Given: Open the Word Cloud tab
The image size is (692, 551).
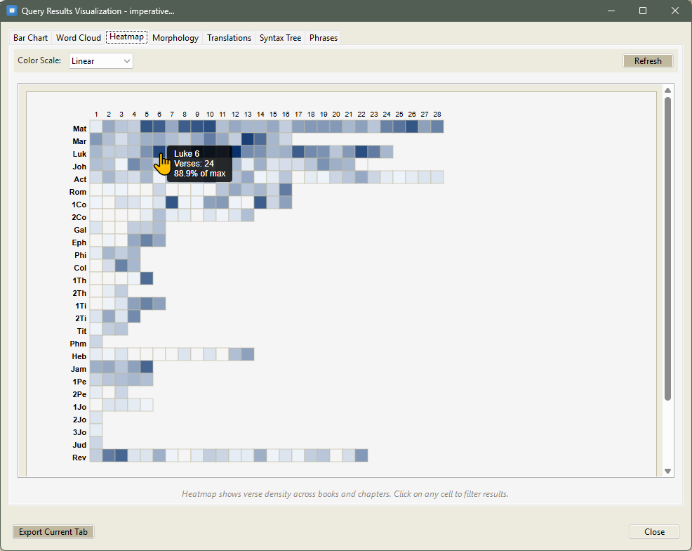Looking at the screenshot, I should click(x=79, y=38).
